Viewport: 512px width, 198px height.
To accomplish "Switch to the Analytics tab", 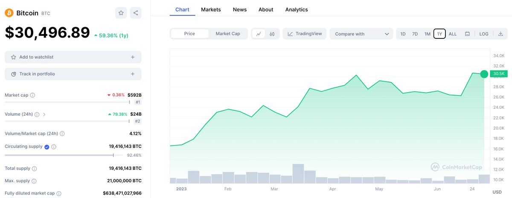I will tap(297, 9).
